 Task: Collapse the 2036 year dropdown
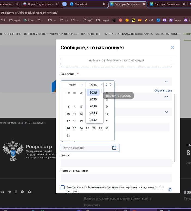tap(95, 85)
